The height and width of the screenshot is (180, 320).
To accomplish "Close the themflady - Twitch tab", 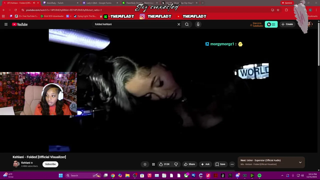I will (x=77, y=3).
